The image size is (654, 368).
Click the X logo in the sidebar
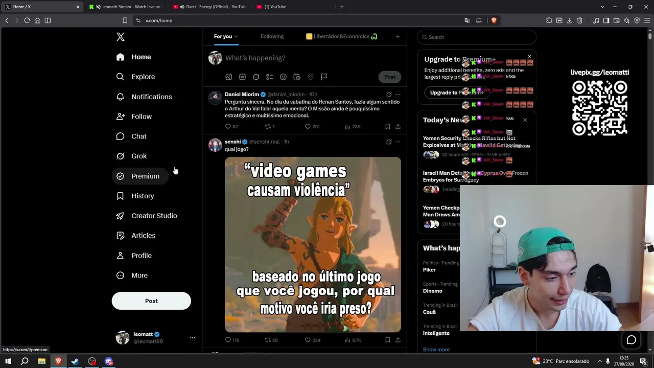(121, 37)
